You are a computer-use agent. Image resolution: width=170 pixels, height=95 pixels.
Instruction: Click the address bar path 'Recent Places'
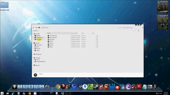[x=45, y=28]
